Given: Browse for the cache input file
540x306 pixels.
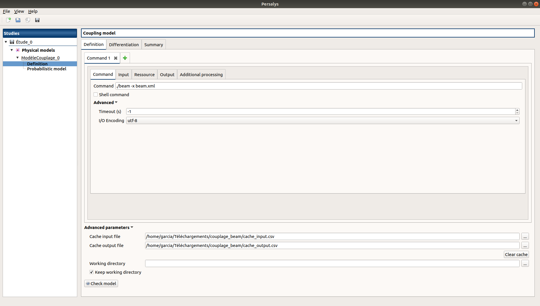Looking at the screenshot, I should tap(525, 237).
